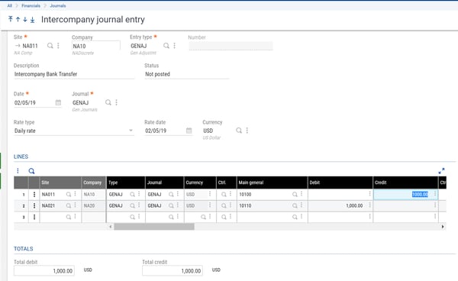The height and width of the screenshot is (281, 458).
Task: Open Entry type actions menu dots
Action: [x=174, y=46]
